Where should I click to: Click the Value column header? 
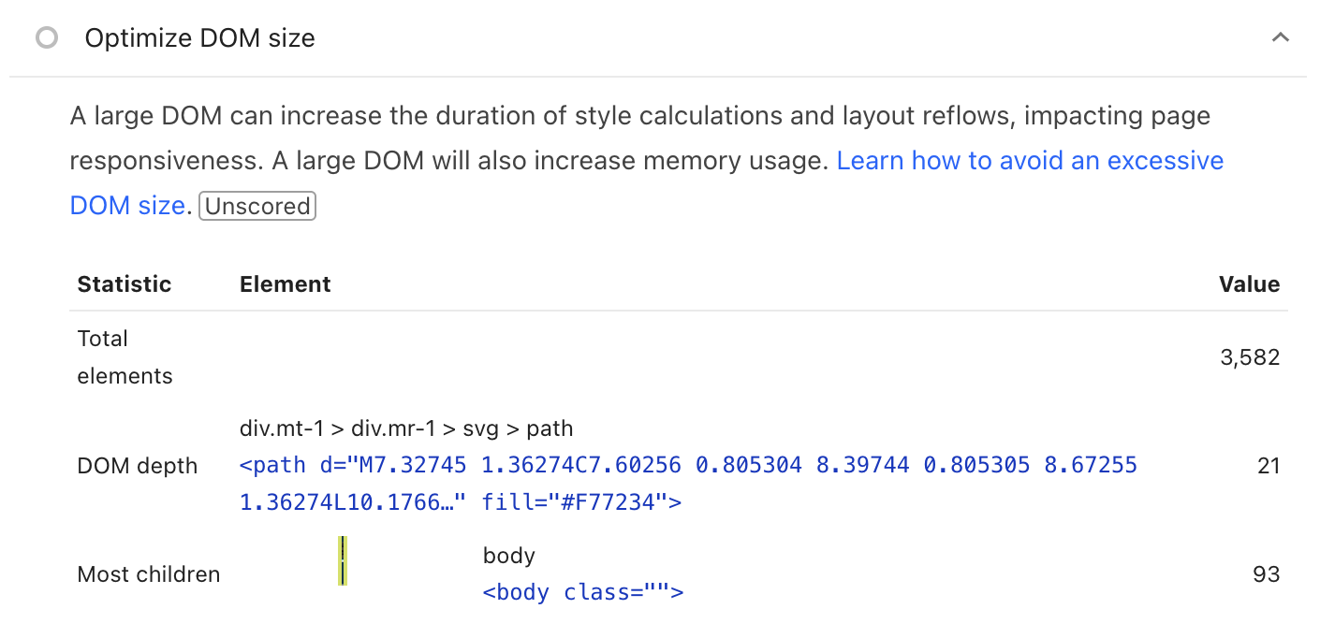coord(1250,283)
